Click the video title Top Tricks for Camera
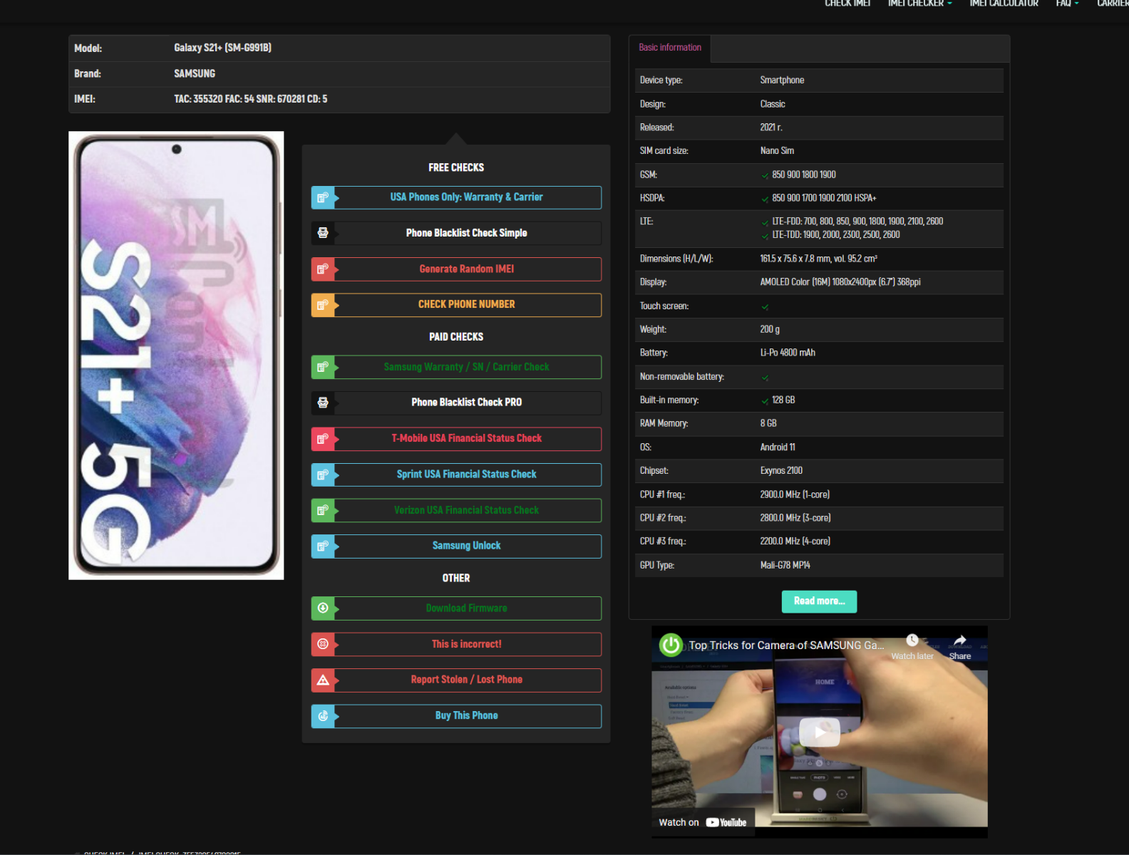This screenshot has width=1129, height=855. pyautogui.click(x=785, y=646)
